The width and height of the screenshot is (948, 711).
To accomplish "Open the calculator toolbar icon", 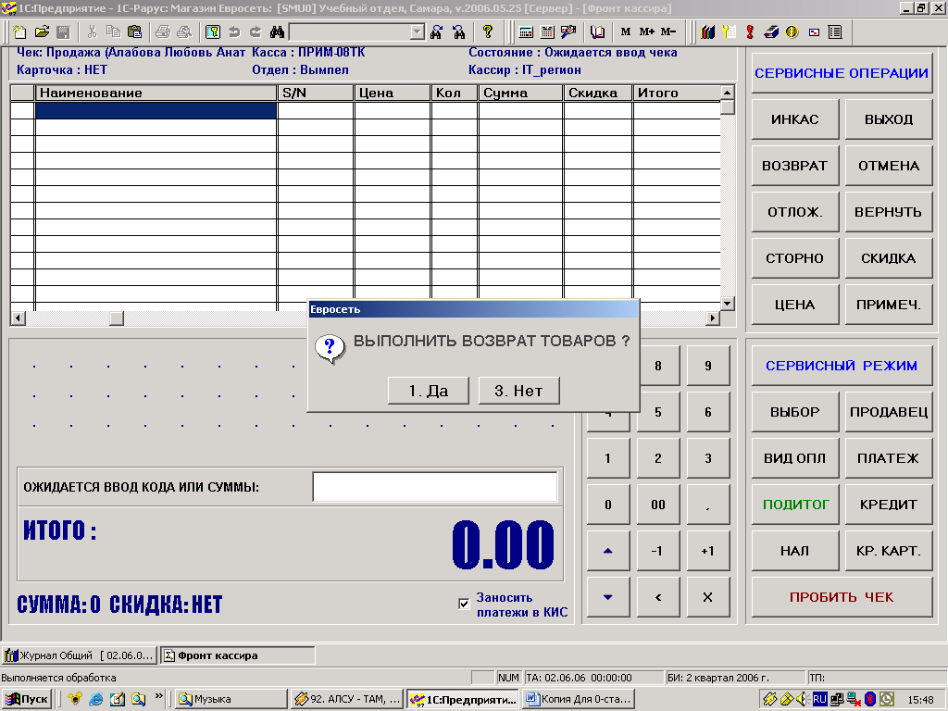I will click(526, 32).
